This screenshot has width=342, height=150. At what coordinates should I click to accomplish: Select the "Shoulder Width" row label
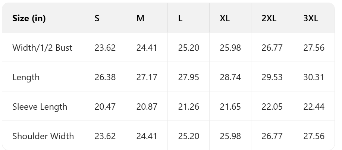[43, 136]
